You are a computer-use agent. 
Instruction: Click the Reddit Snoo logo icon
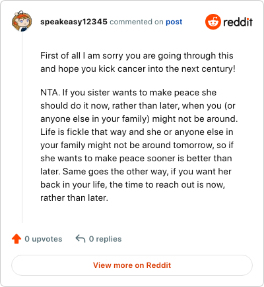coord(213,22)
